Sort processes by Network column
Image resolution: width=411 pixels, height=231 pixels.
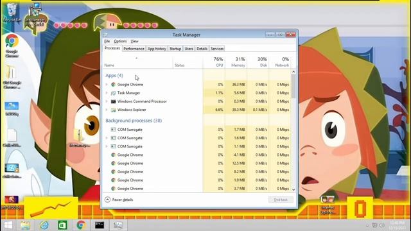click(280, 62)
